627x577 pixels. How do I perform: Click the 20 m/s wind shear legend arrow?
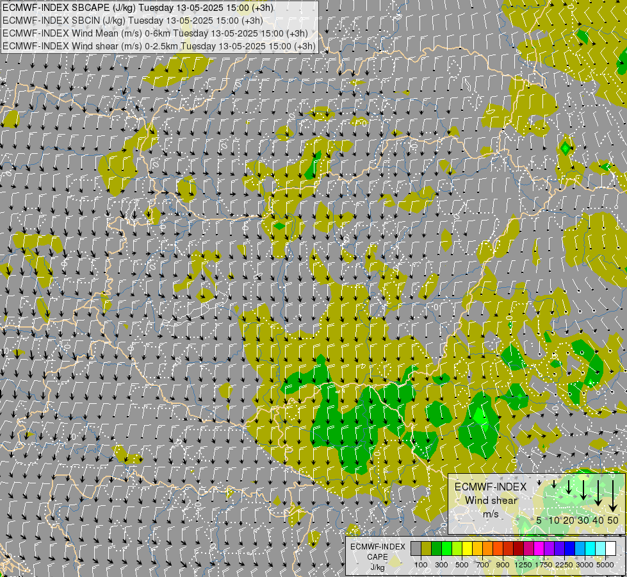pyautogui.click(x=569, y=487)
